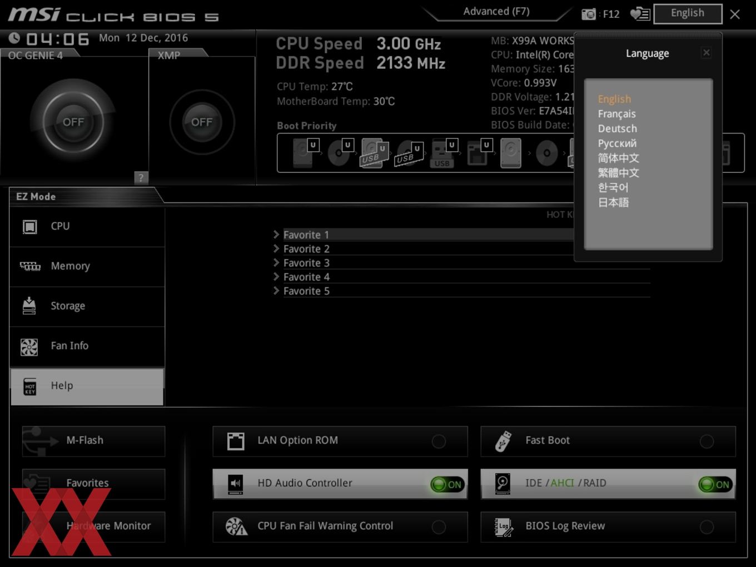Click the XMP tab label
756x567 pixels.
click(169, 56)
